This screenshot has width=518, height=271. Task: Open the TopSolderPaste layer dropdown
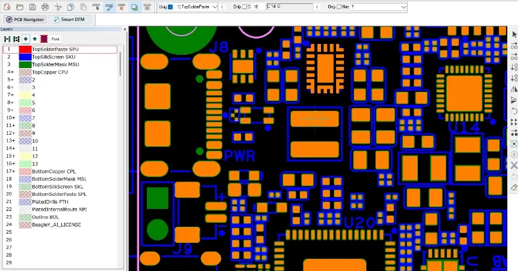pyautogui.click(x=215, y=7)
